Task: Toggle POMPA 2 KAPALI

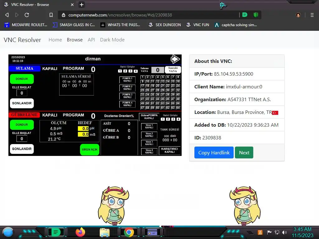Action: coord(127,88)
